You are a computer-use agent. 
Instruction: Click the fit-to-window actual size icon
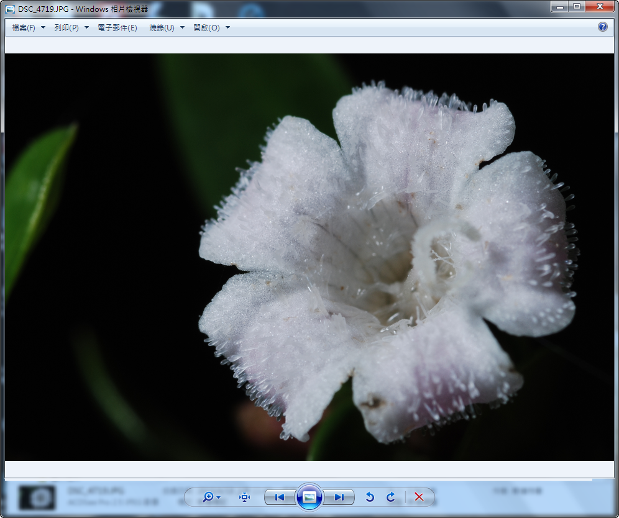[x=245, y=497]
